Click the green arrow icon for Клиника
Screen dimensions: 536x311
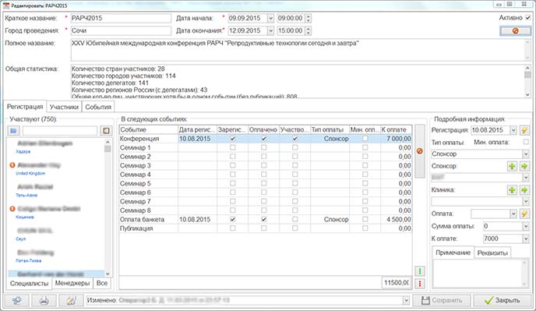524,190
